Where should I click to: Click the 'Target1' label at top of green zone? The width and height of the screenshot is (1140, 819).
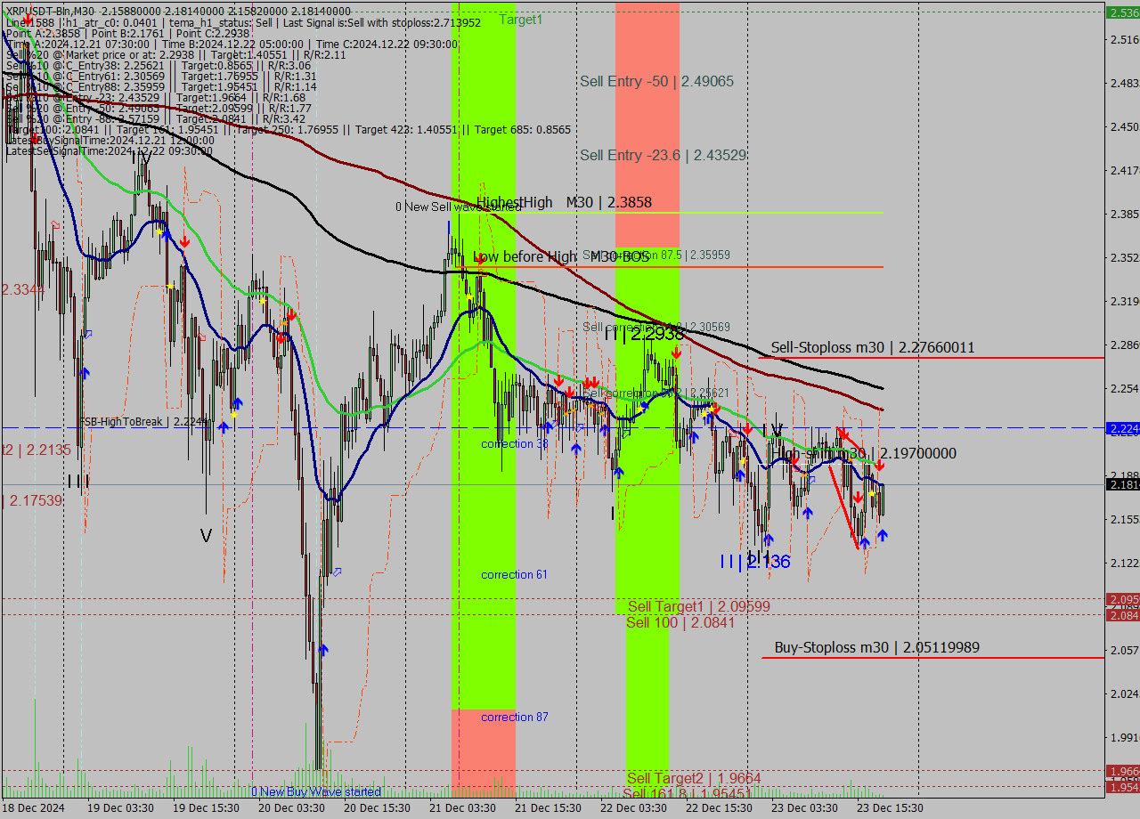tap(521, 20)
